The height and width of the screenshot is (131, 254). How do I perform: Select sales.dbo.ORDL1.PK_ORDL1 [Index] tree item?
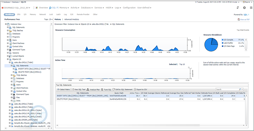pyautogui.click(x=28, y=110)
